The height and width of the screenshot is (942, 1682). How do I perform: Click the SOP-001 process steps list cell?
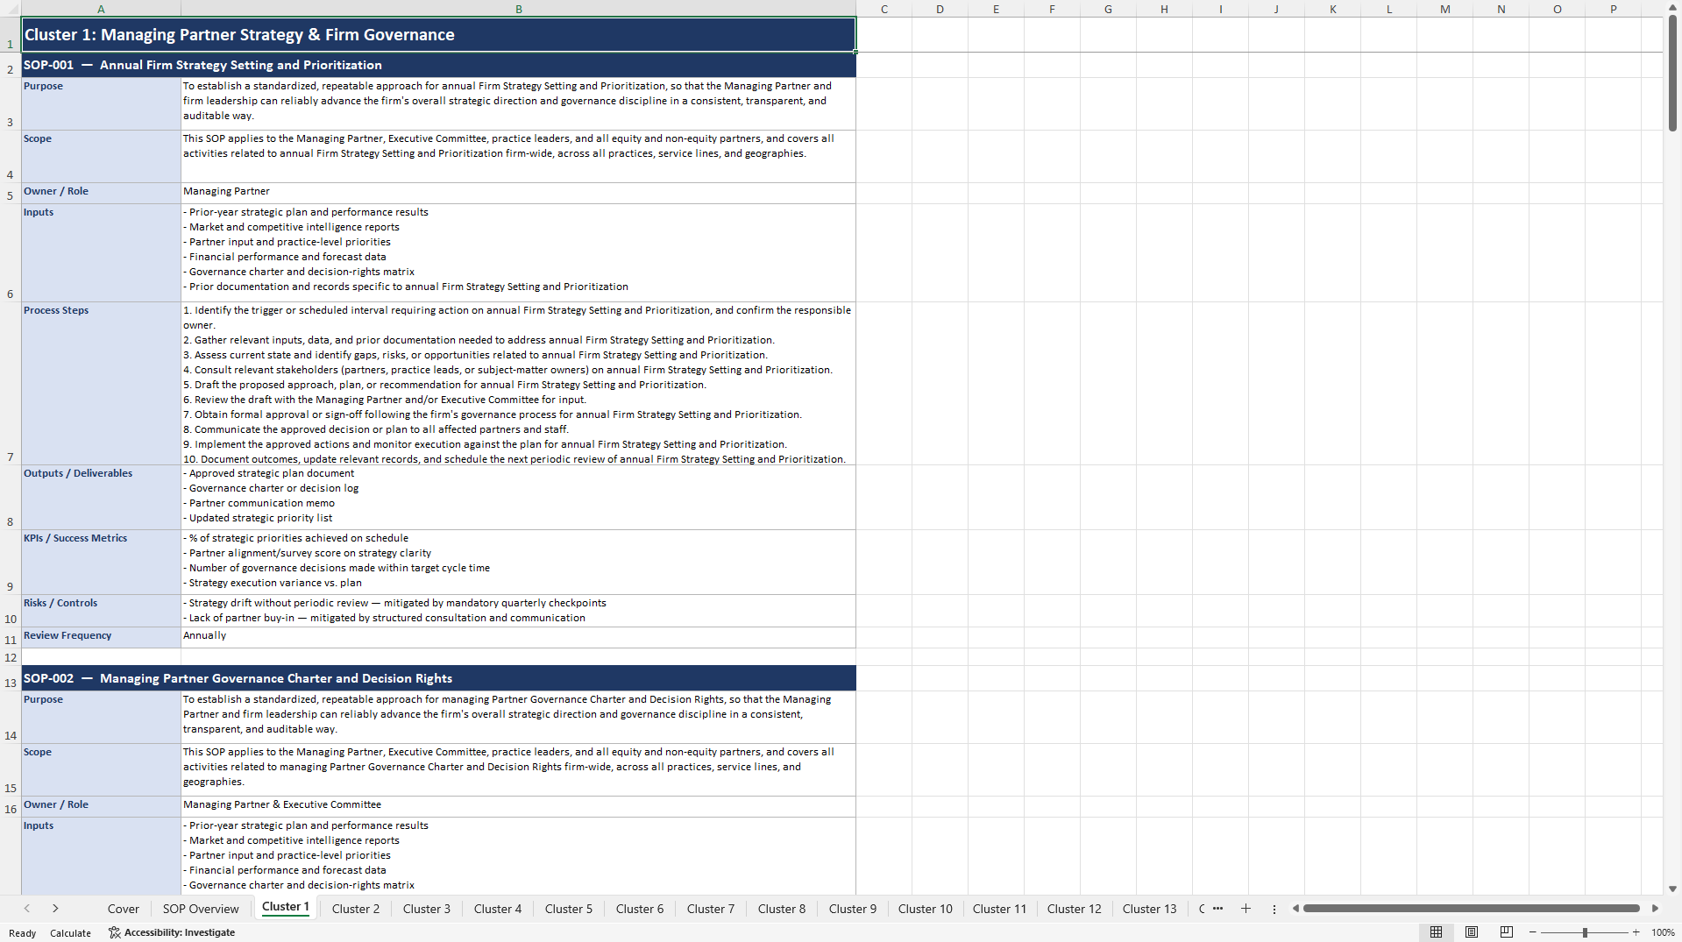[x=518, y=384]
